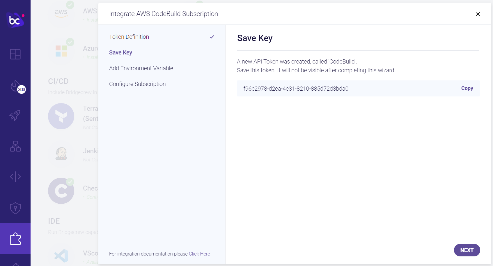Open the integrations puzzle icon in the sidebar
This screenshot has height=266, width=493.
pyautogui.click(x=15, y=239)
